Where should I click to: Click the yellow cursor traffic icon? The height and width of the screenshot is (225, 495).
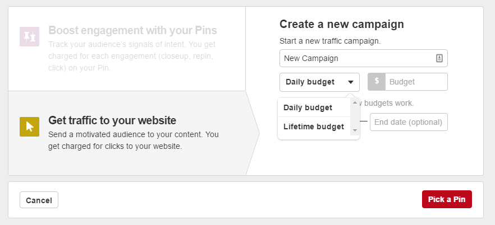coord(29,126)
